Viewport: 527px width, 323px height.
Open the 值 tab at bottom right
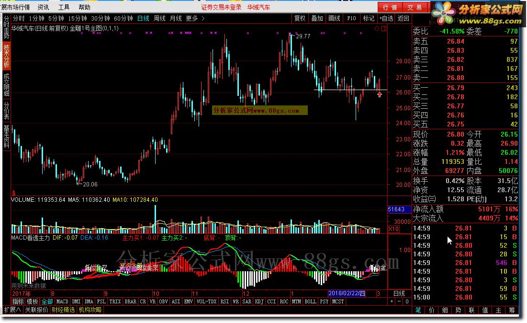click(x=485, y=310)
